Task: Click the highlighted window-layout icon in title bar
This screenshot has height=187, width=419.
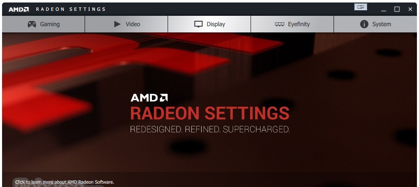Action: (x=361, y=7)
